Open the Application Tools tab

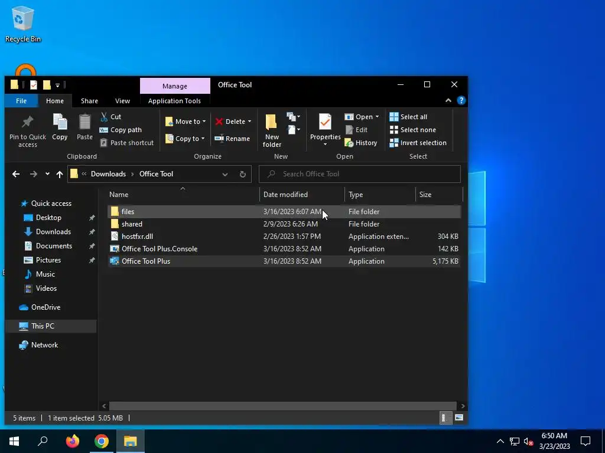coord(174,101)
